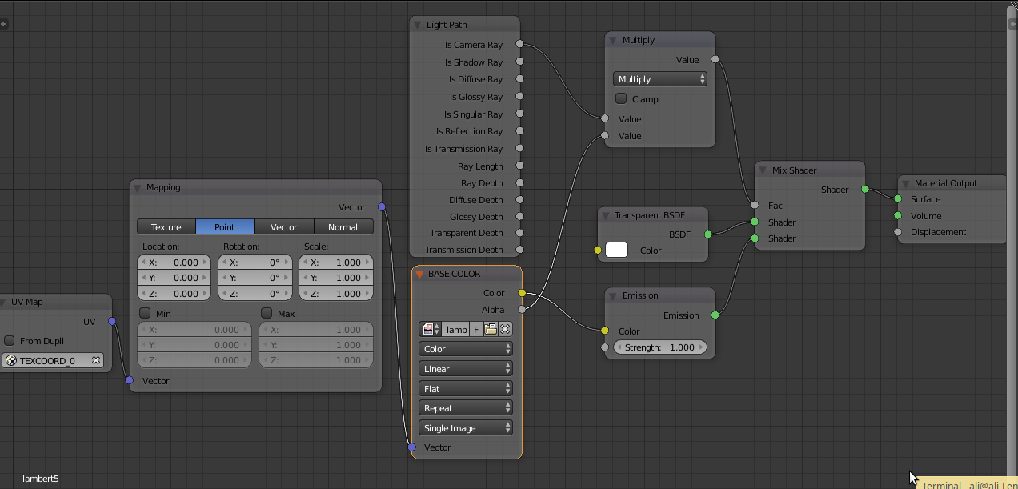
Task: Enable the Min checkbox in Mapping node
Action: point(145,313)
